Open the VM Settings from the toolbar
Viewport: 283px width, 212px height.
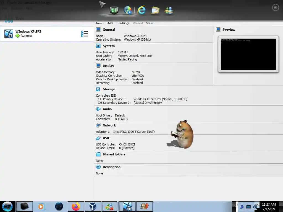click(x=124, y=23)
